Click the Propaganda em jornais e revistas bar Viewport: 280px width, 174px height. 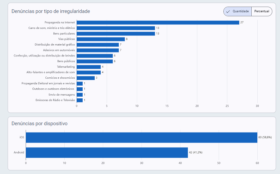coord(80,84)
